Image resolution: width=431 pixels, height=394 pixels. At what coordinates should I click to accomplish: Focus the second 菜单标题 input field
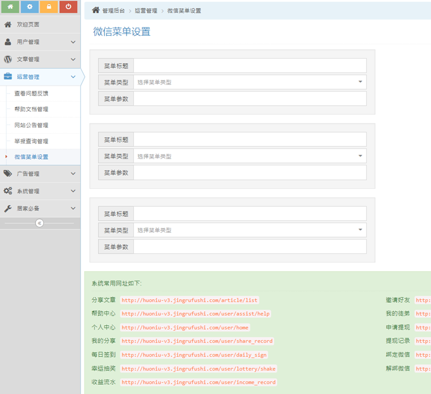(250, 140)
